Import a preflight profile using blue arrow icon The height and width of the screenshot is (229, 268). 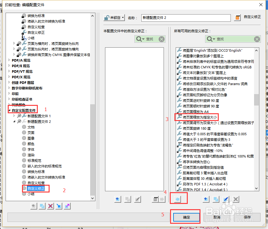[x=59, y=206]
